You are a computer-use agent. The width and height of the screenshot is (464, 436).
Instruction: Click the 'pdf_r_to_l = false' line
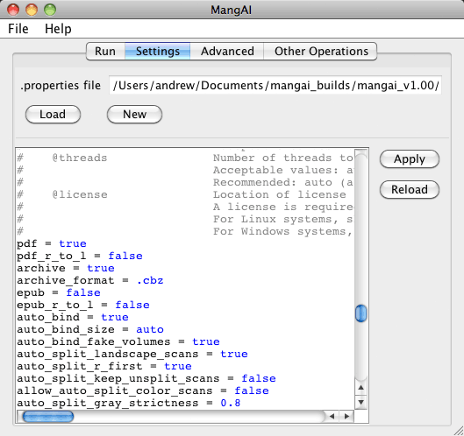(80, 257)
